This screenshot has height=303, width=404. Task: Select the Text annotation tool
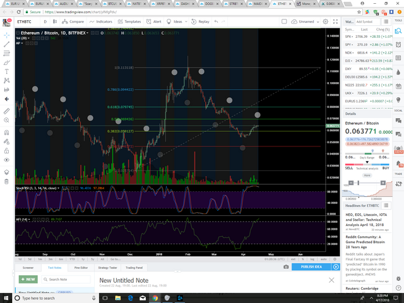click(7, 71)
